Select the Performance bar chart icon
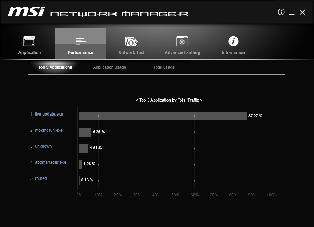Image resolution: width=314 pixels, height=227 pixels. tap(80, 41)
